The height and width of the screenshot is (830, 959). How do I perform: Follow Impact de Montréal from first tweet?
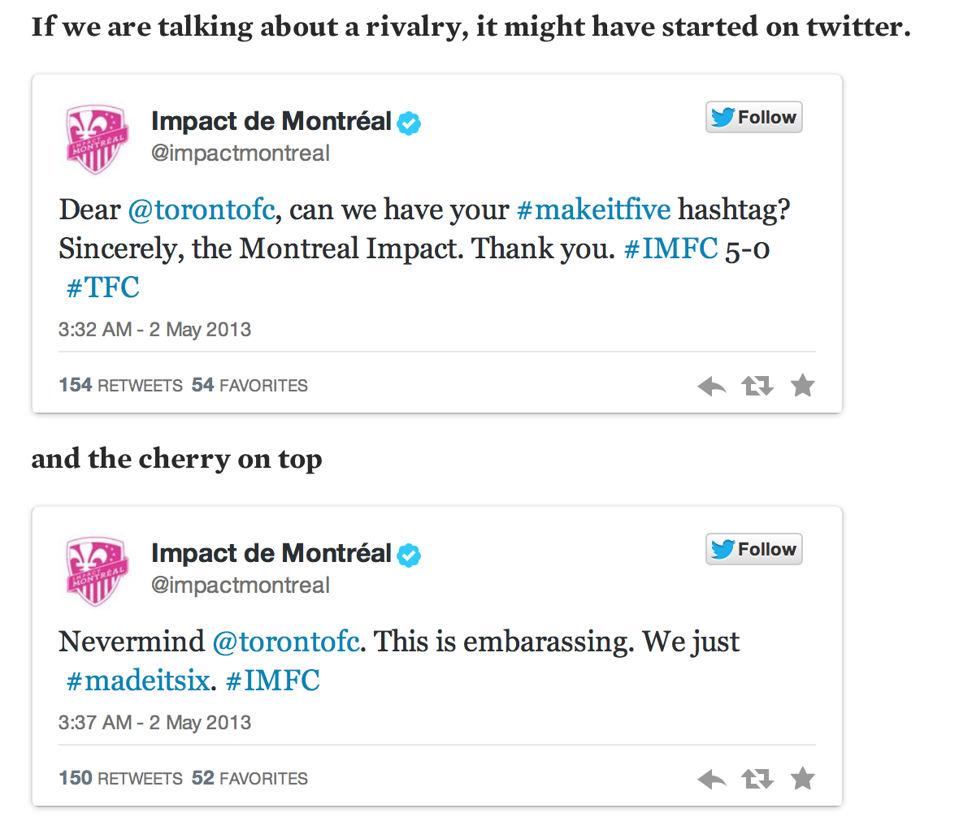pyautogui.click(x=753, y=118)
